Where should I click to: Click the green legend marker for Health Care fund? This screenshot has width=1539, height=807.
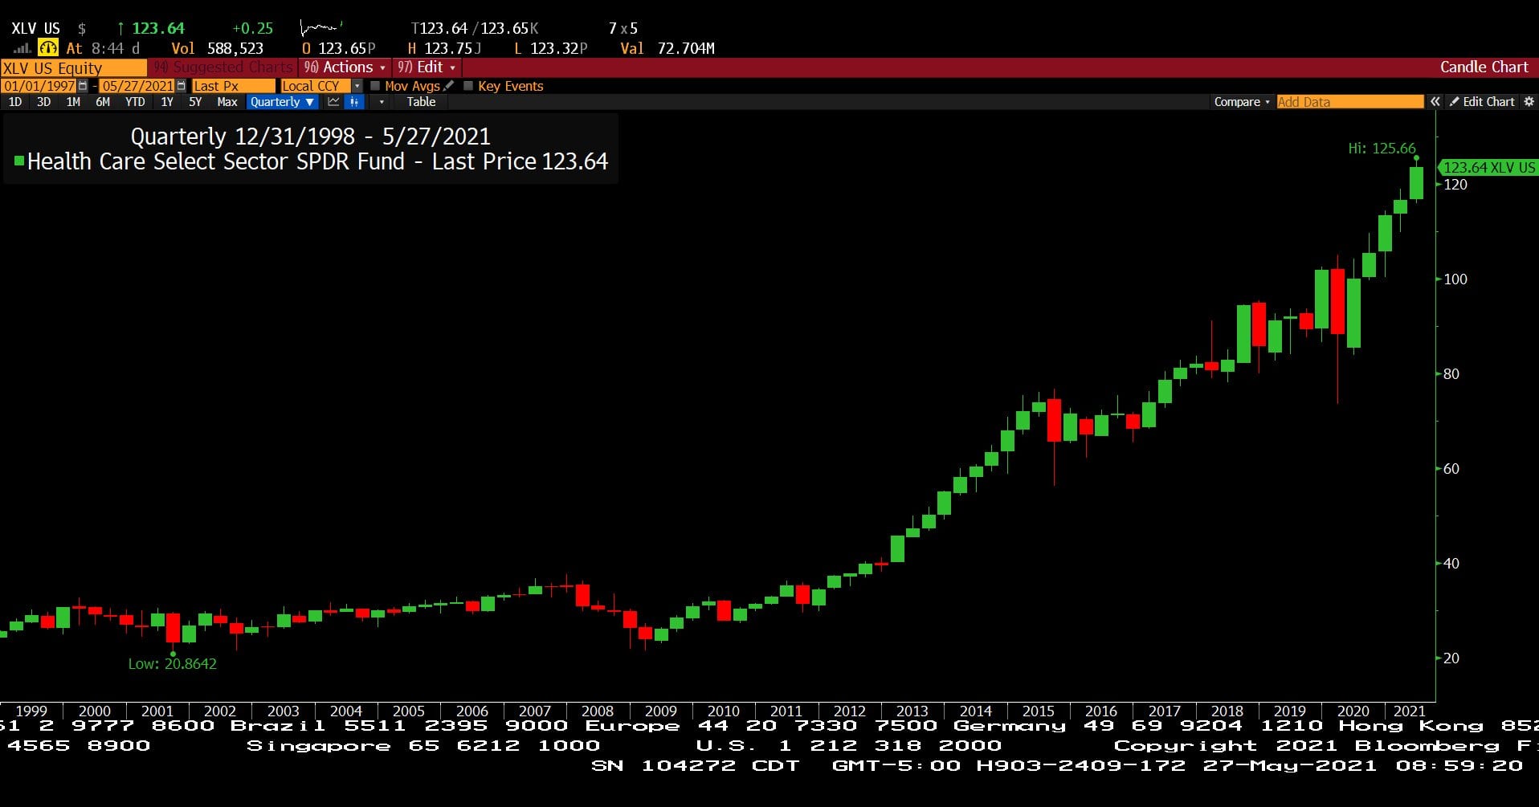point(19,161)
